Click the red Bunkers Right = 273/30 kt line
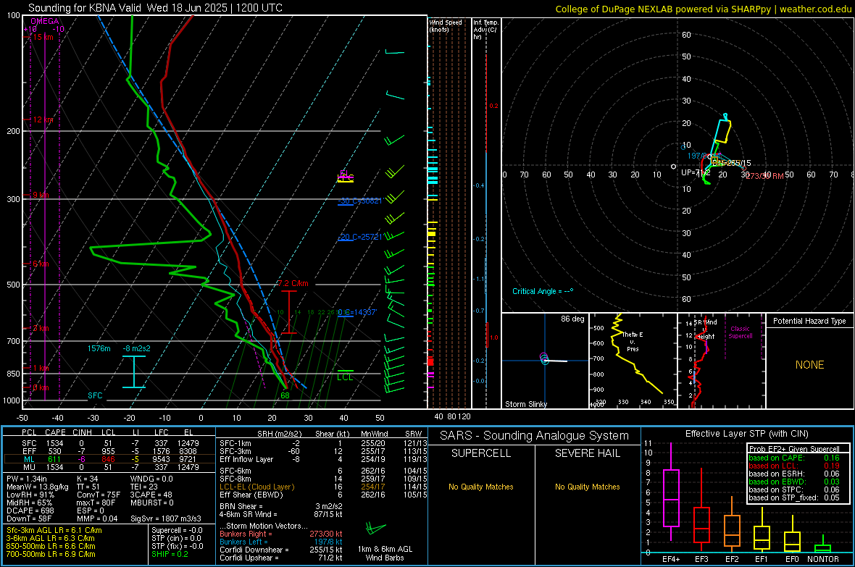855x567 pixels. click(281, 534)
